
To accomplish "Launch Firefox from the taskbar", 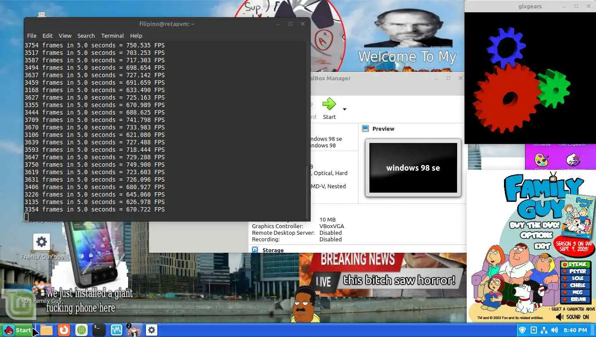I will 64,330.
